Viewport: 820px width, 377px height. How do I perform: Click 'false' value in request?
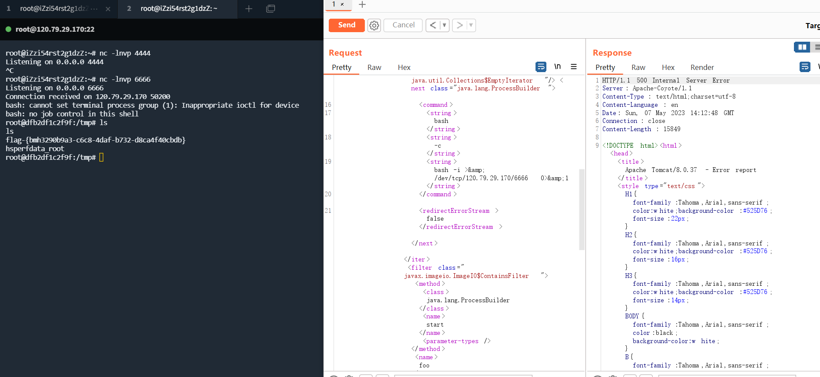pyautogui.click(x=435, y=218)
